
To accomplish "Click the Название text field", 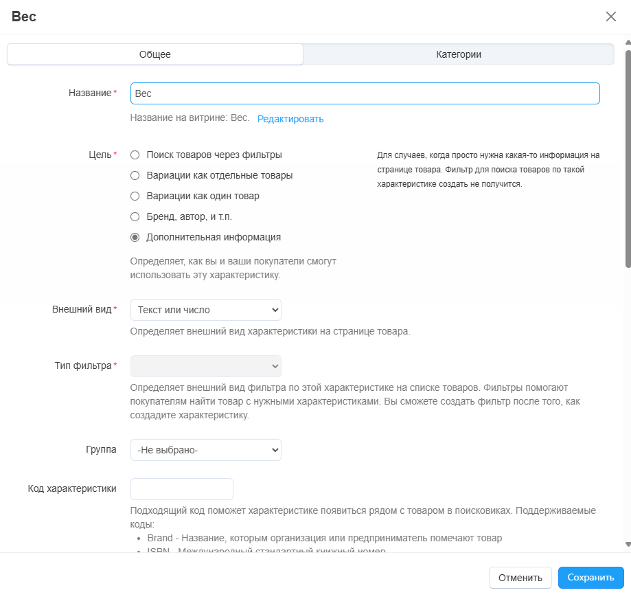I will pos(365,93).
